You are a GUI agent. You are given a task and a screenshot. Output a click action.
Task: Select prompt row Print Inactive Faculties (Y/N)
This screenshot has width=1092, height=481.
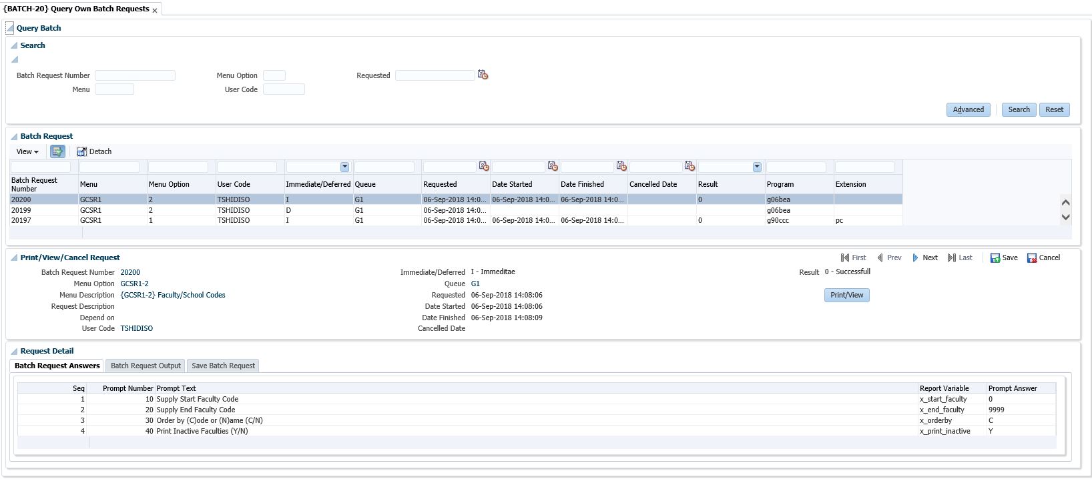(537, 431)
